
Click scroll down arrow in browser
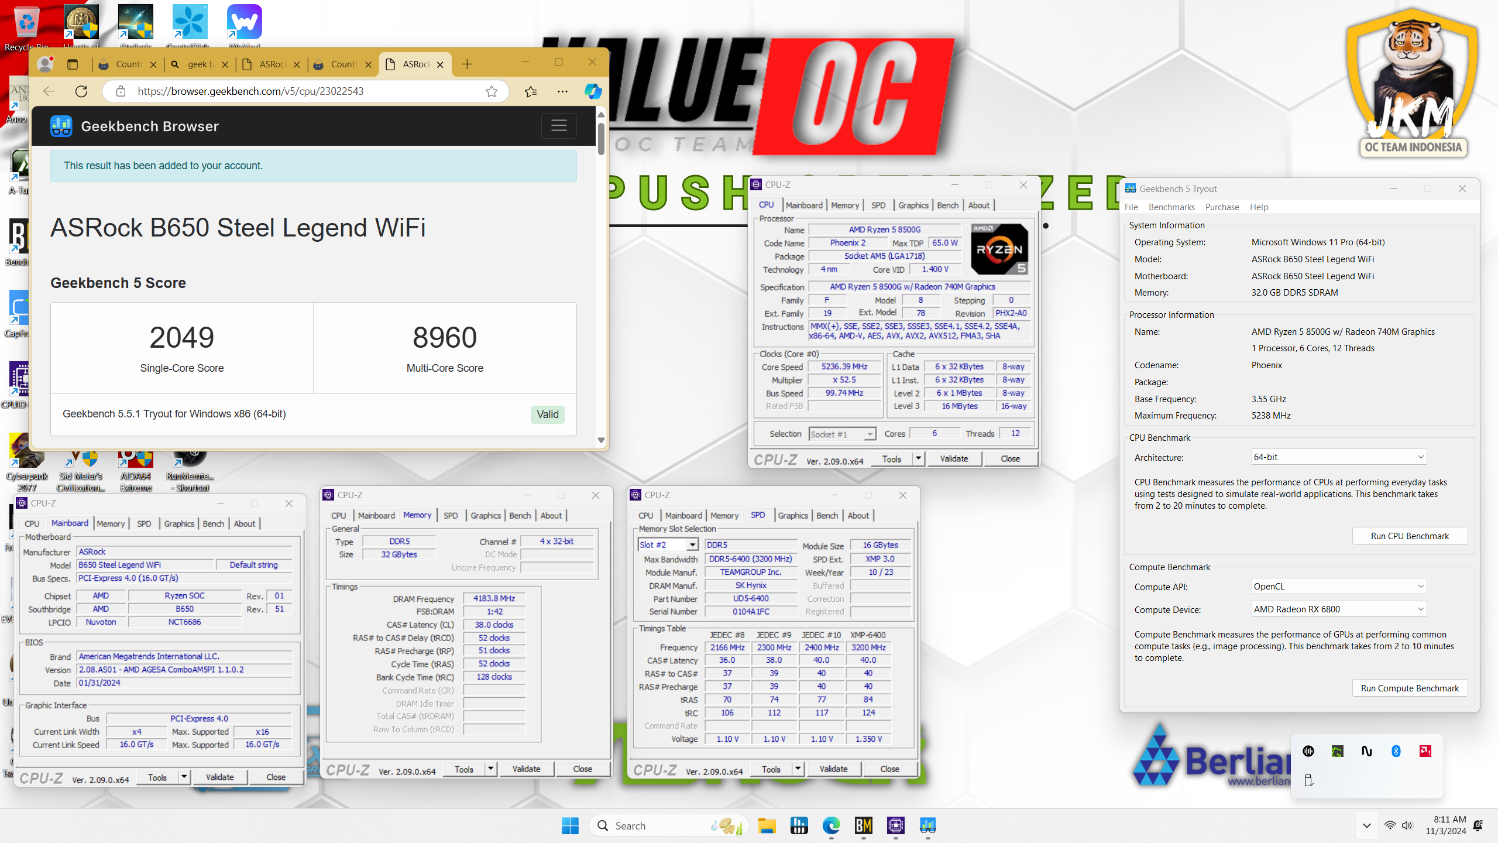pyautogui.click(x=601, y=440)
